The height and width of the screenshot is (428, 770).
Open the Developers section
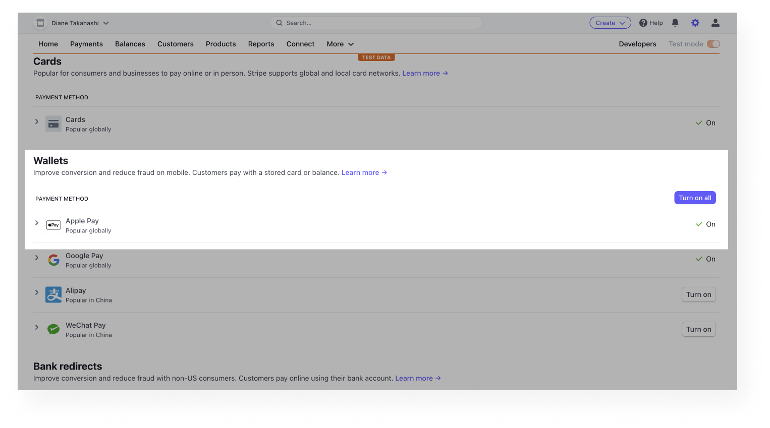click(x=637, y=44)
